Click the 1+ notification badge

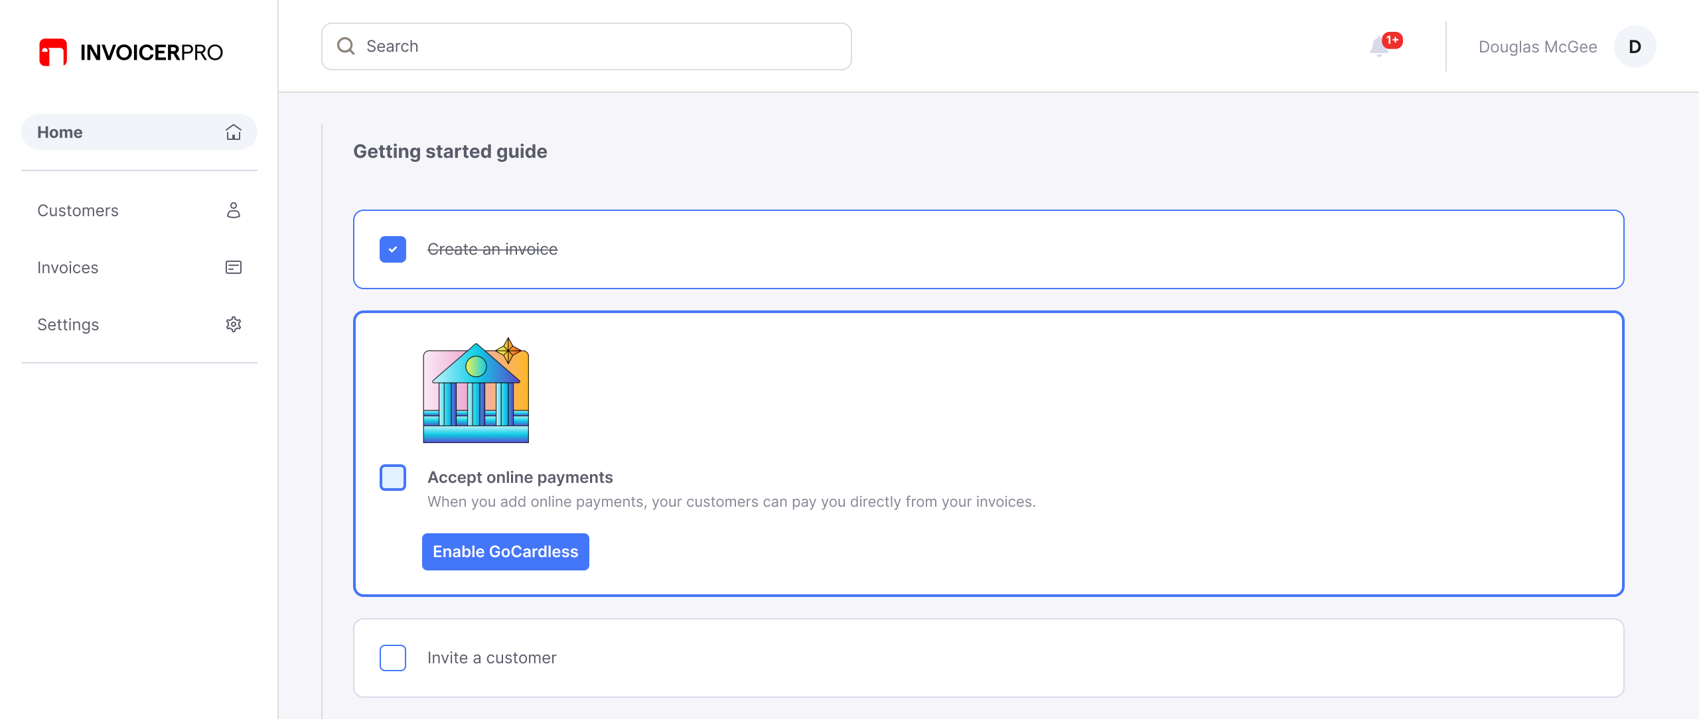[x=1392, y=40]
